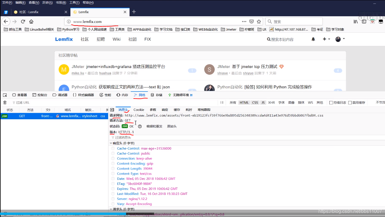The width and height of the screenshot is (385, 217).
Task: Open the M avatar of mike.liu
Action: click(64, 69)
